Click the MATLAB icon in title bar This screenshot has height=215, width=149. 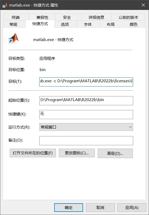5,5
